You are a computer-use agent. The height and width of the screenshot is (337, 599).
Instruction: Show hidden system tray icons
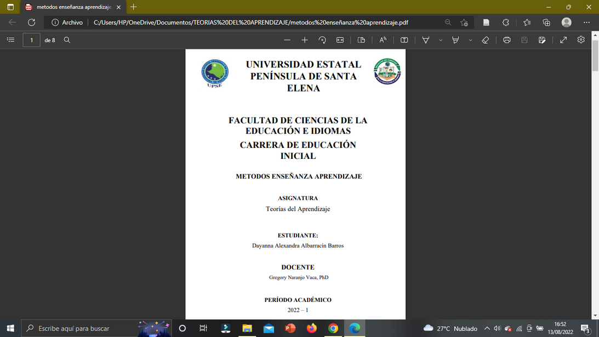coord(487,328)
